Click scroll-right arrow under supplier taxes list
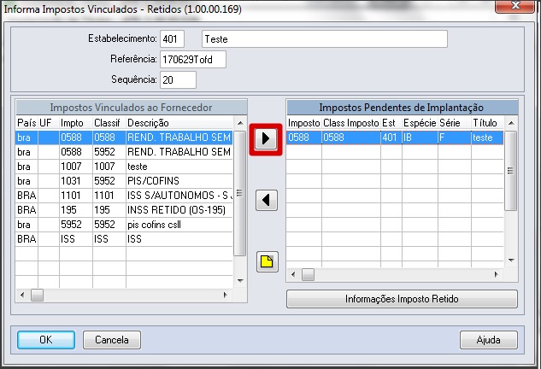 (226, 296)
